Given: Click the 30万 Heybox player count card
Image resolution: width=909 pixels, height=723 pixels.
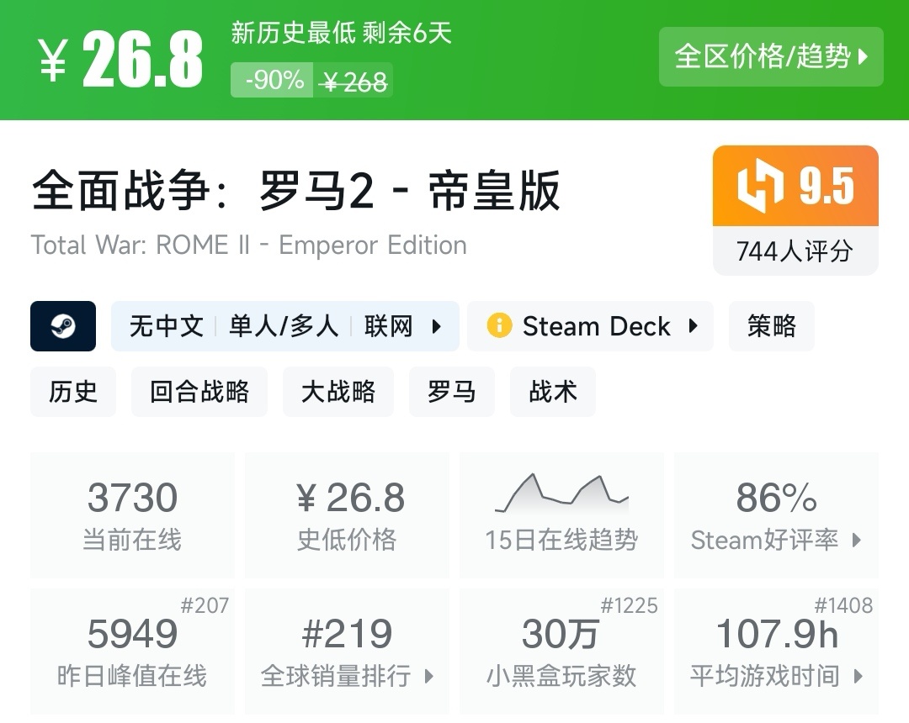Looking at the screenshot, I should [561, 651].
